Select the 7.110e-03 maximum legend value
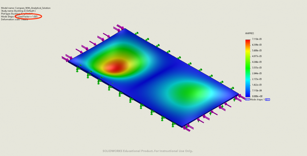The height and width of the screenshot is (156, 307). coord(257,39)
